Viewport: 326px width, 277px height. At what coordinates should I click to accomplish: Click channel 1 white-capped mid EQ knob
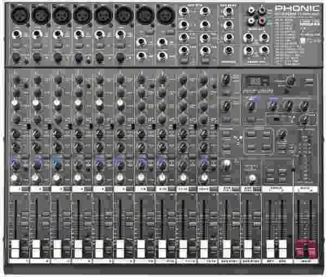[x=15, y=103]
